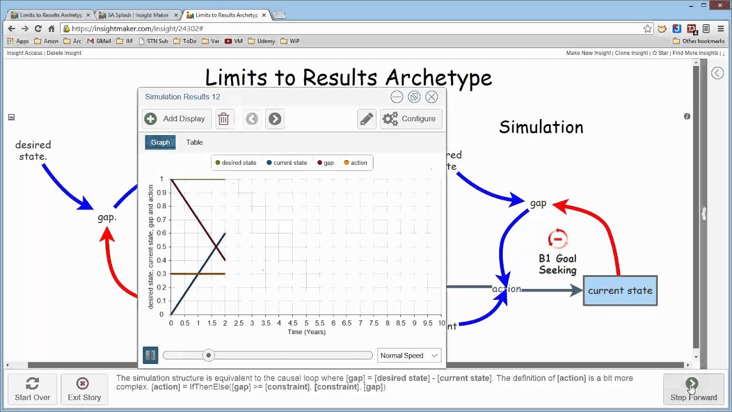Open the Chrome hamburger menu
The height and width of the screenshot is (412, 732).
[x=721, y=29]
